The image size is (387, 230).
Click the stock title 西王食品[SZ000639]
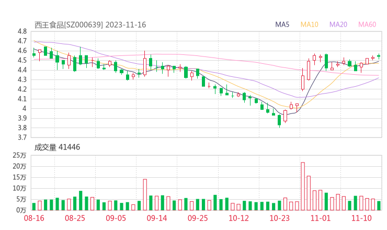click(x=69, y=25)
